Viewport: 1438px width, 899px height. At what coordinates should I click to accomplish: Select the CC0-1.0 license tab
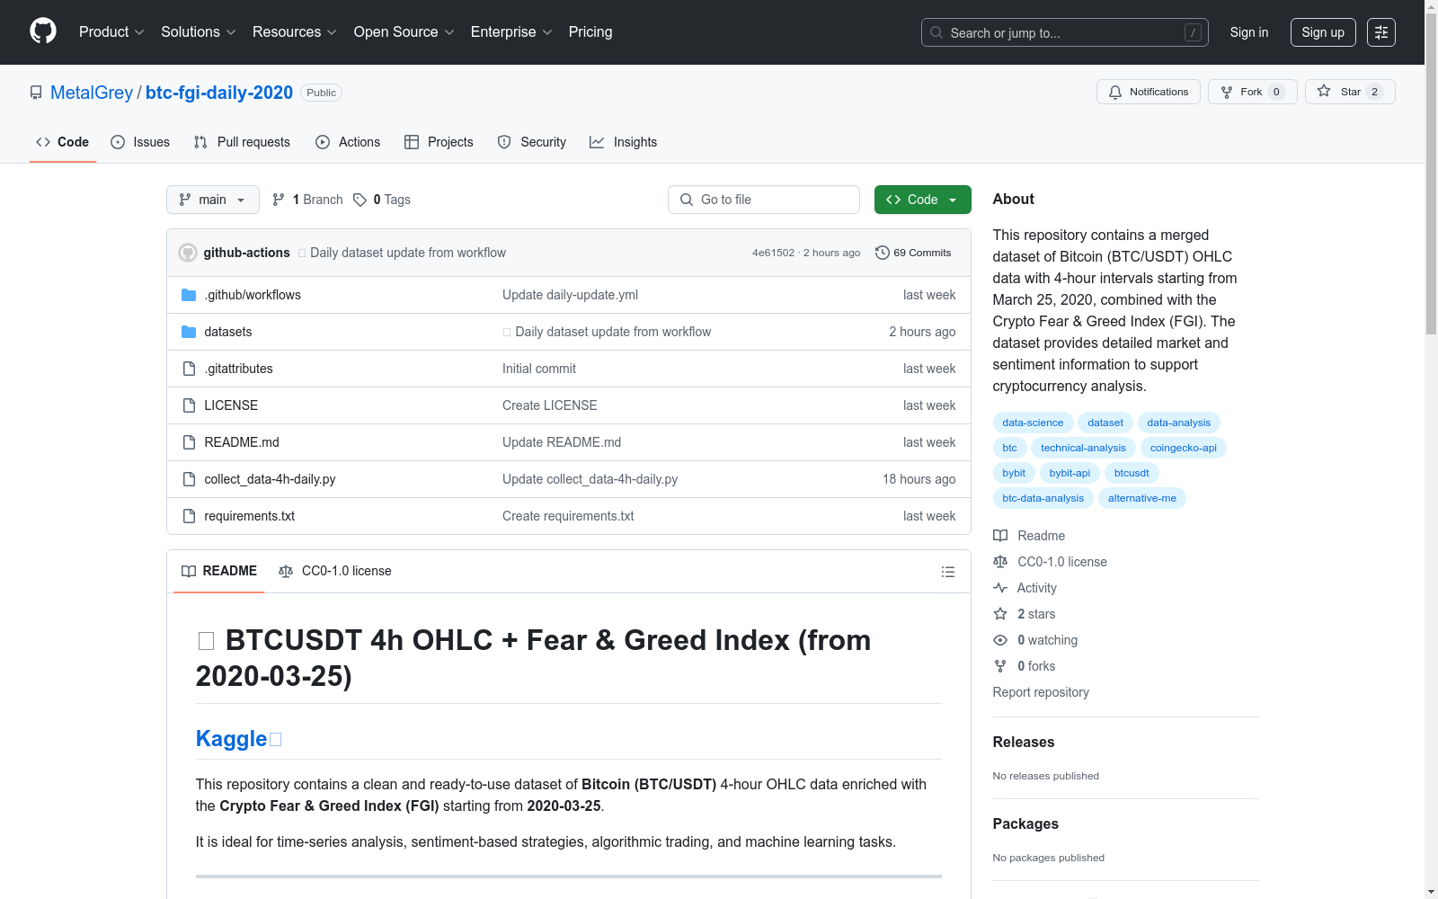coord(335,571)
